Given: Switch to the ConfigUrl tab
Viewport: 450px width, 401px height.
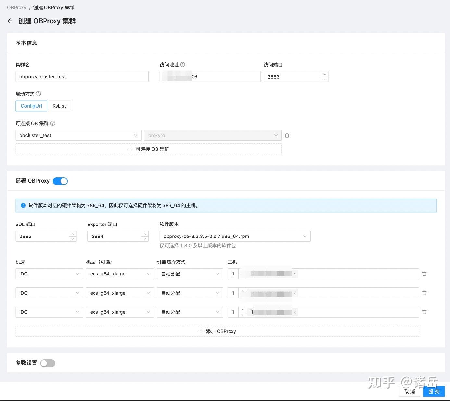Looking at the screenshot, I should click(31, 106).
